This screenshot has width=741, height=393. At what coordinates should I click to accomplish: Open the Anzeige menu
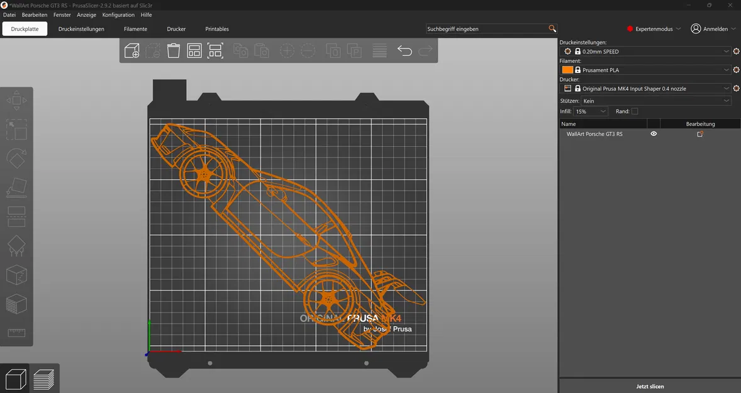[86, 14]
